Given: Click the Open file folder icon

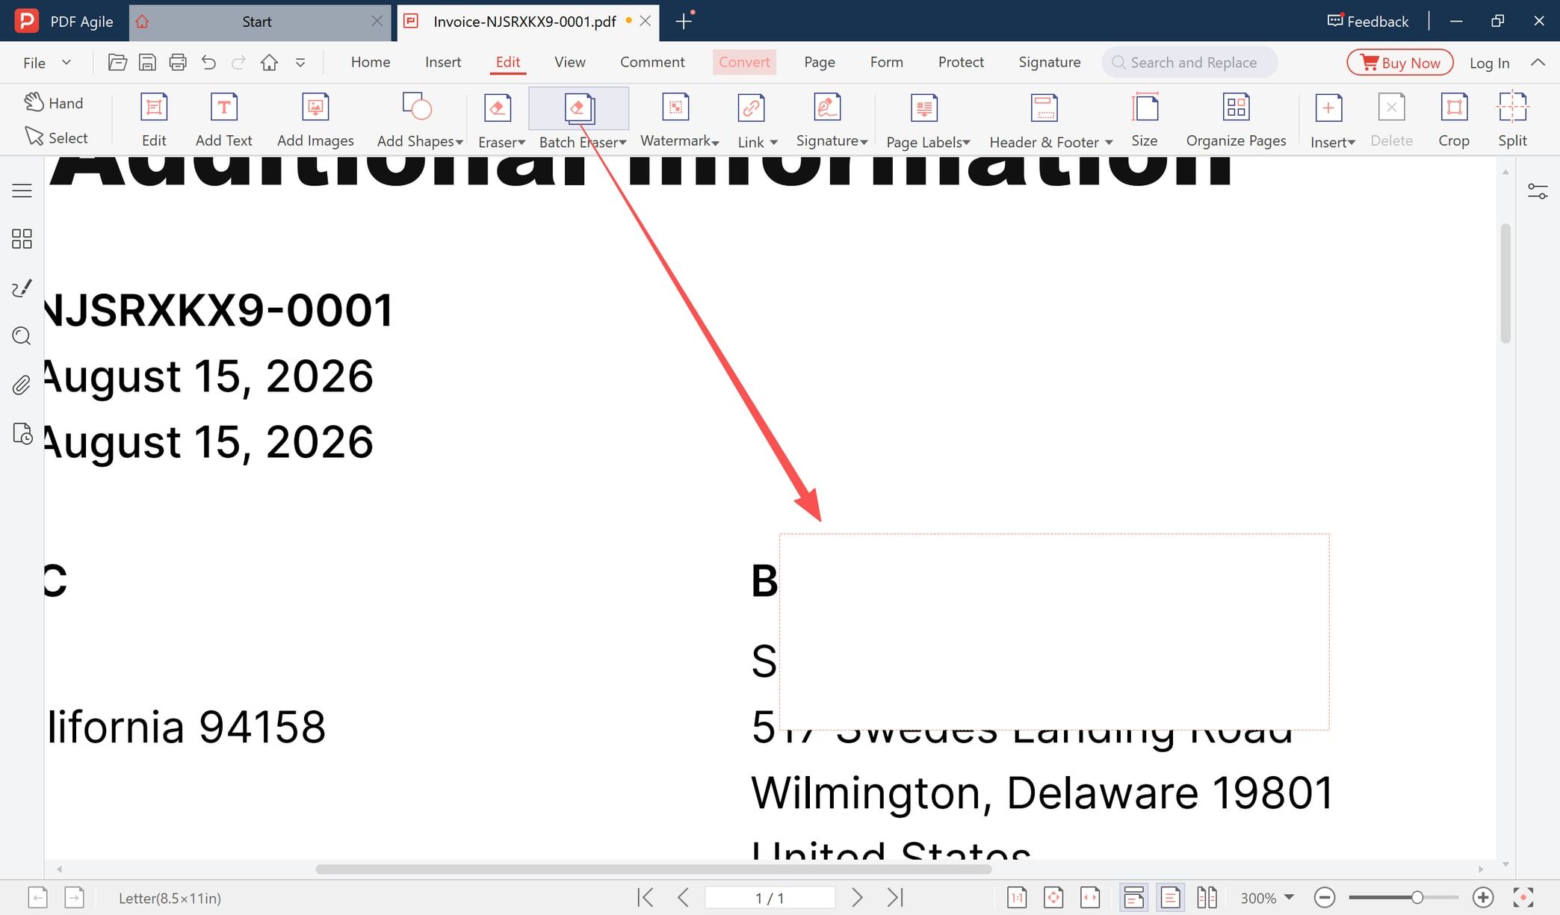Looking at the screenshot, I should coord(117,62).
